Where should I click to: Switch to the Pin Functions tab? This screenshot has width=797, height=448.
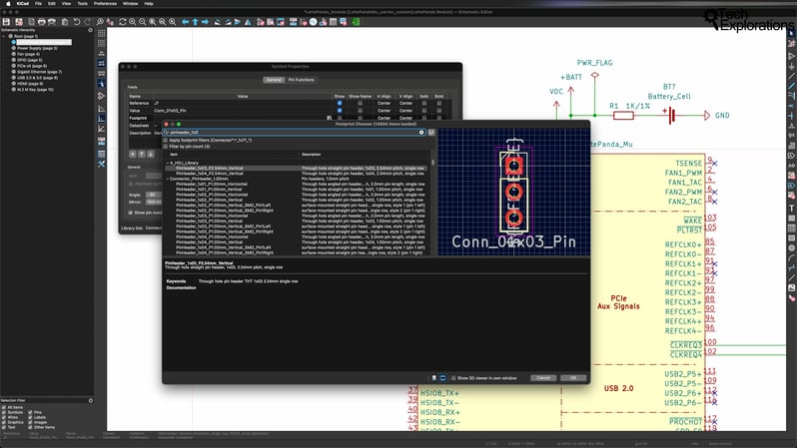[303, 79]
